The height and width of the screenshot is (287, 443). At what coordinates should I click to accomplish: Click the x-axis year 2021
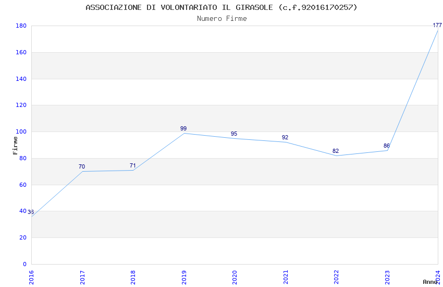point(286,278)
